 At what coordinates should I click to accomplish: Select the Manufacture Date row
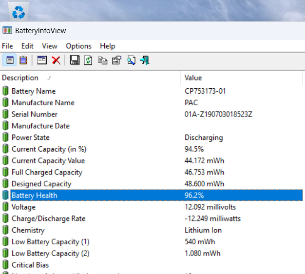click(x=152, y=126)
